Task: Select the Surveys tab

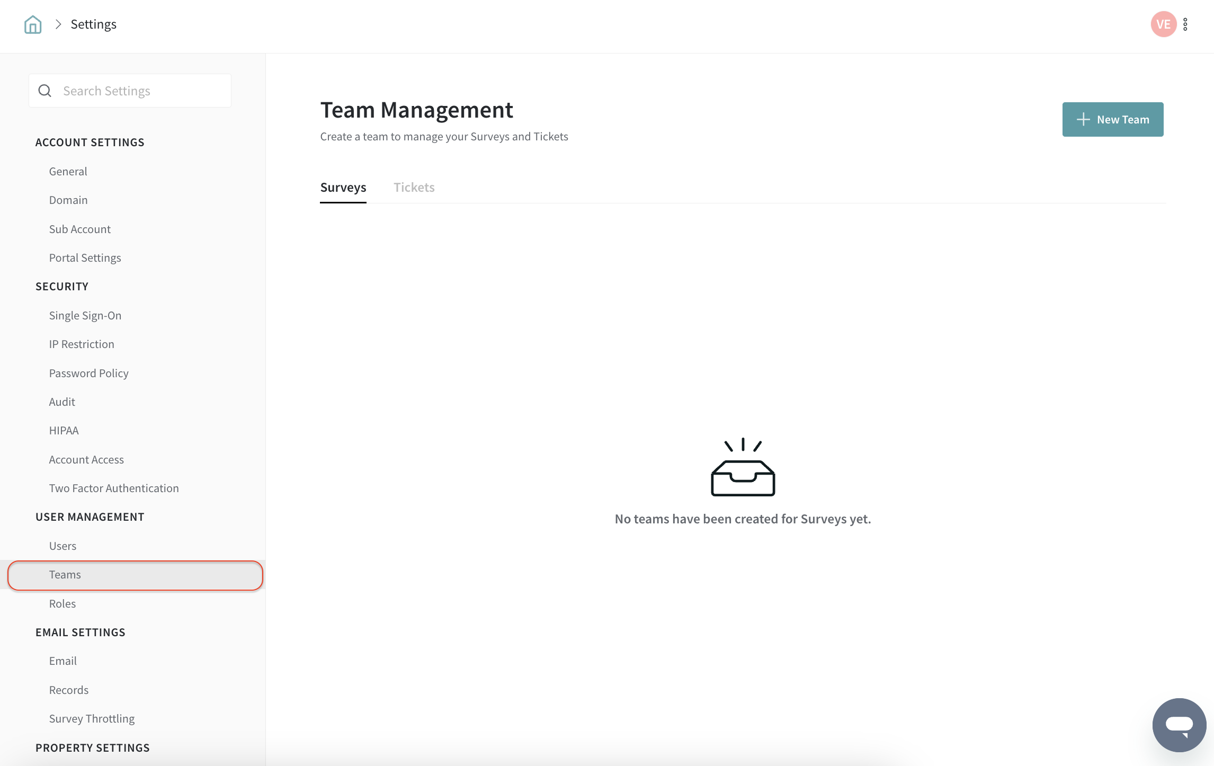Action: 343,187
